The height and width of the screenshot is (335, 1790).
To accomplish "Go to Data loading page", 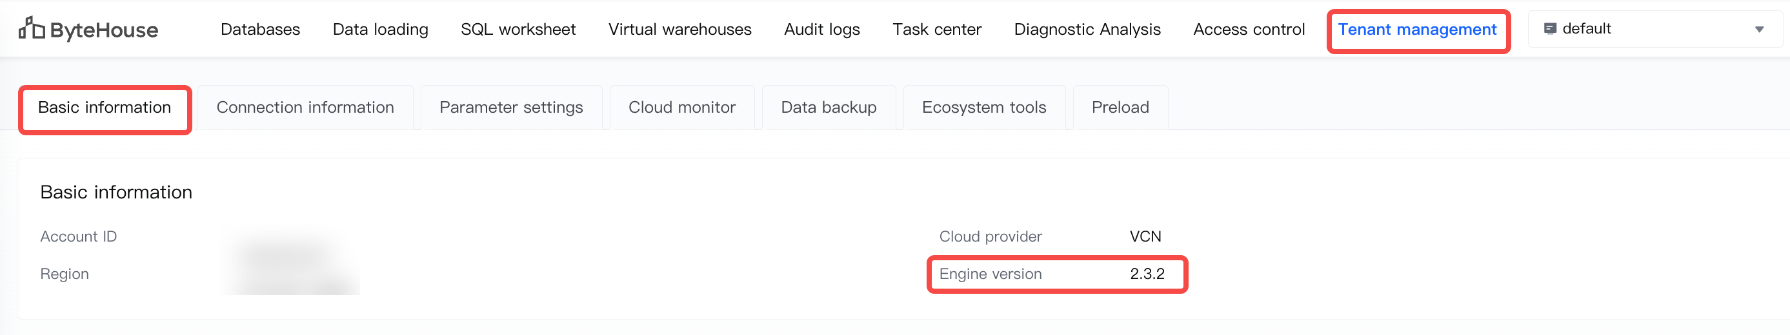I will 380,29.
